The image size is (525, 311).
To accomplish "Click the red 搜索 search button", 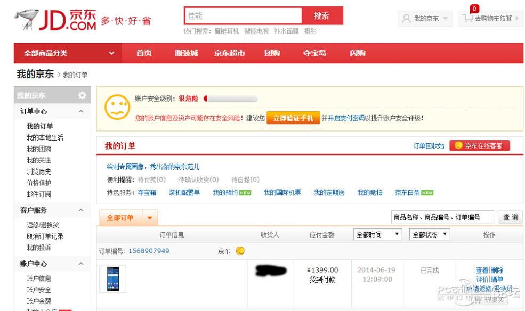I will point(322,16).
